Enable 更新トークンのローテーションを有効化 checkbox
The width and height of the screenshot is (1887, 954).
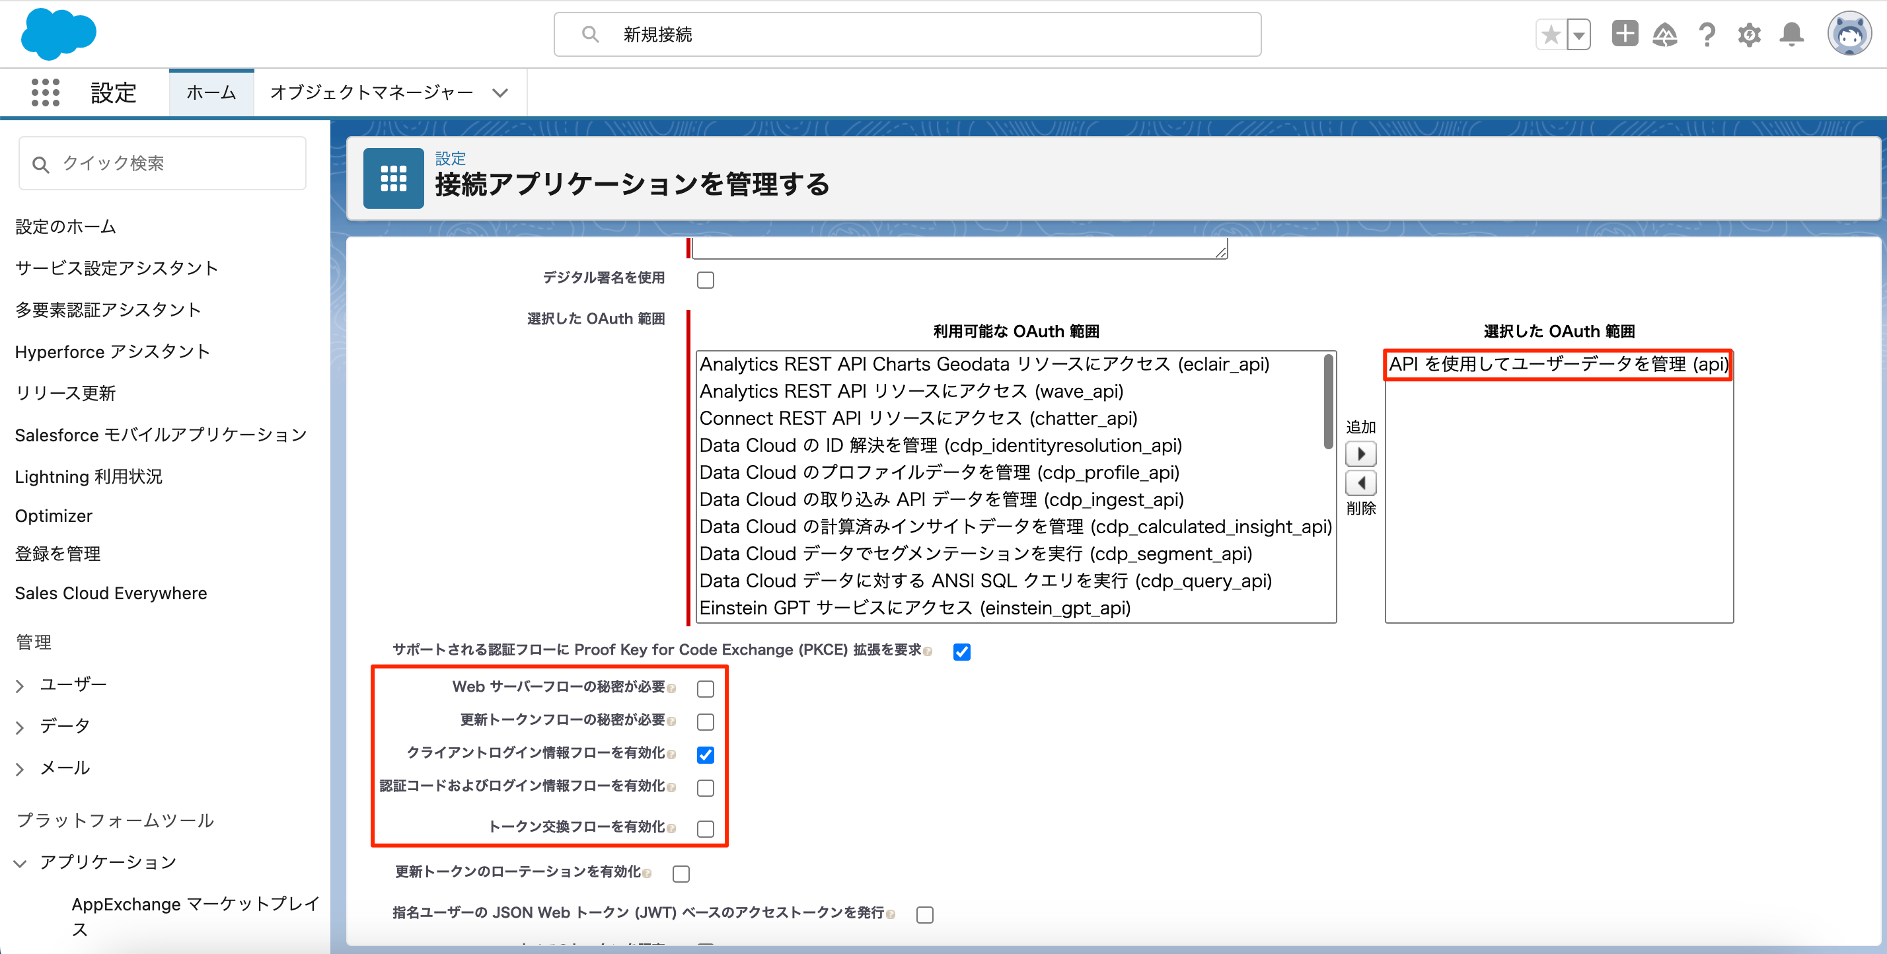click(x=681, y=873)
